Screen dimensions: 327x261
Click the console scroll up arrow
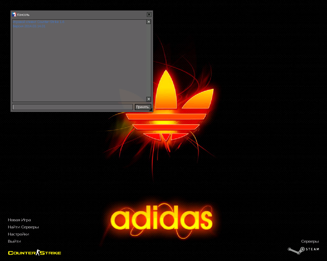(x=148, y=22)
